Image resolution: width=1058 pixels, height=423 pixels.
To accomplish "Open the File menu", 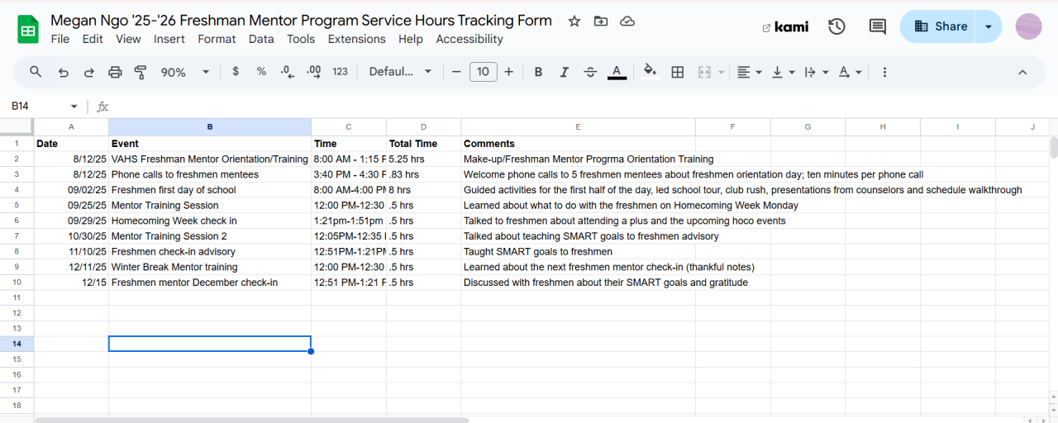I will [x=60, y=39].
